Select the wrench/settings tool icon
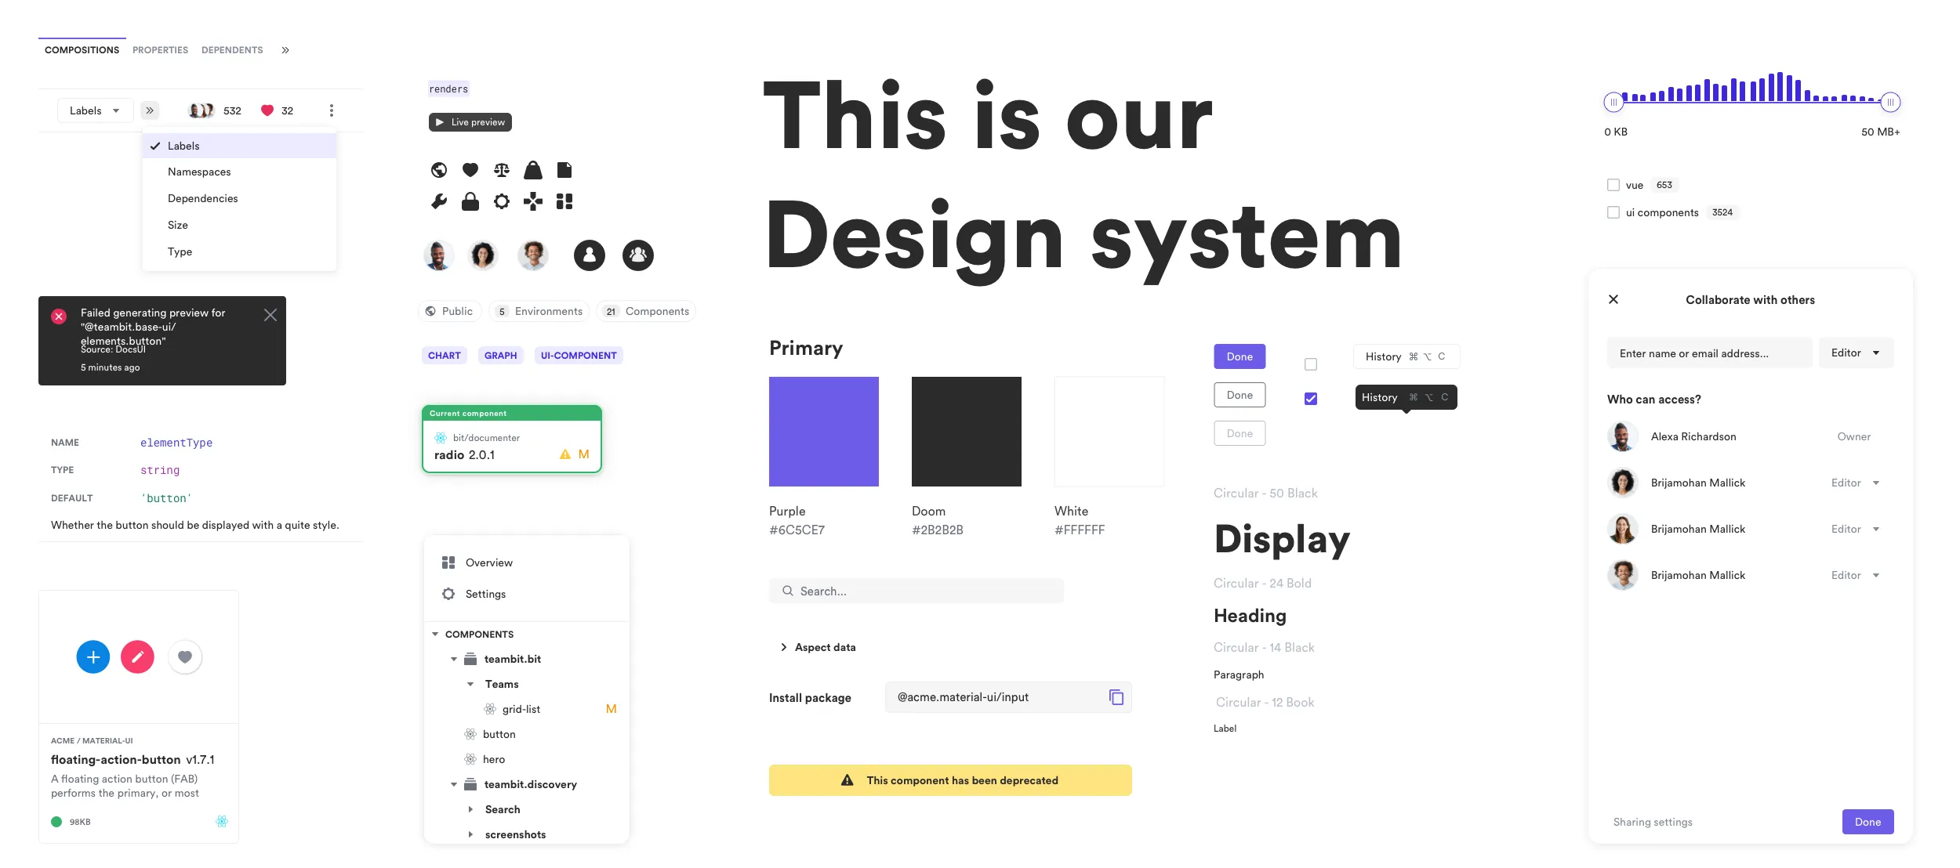This screenshot has width=1960, height=868. pyautogui.click(x=439, y=201)
